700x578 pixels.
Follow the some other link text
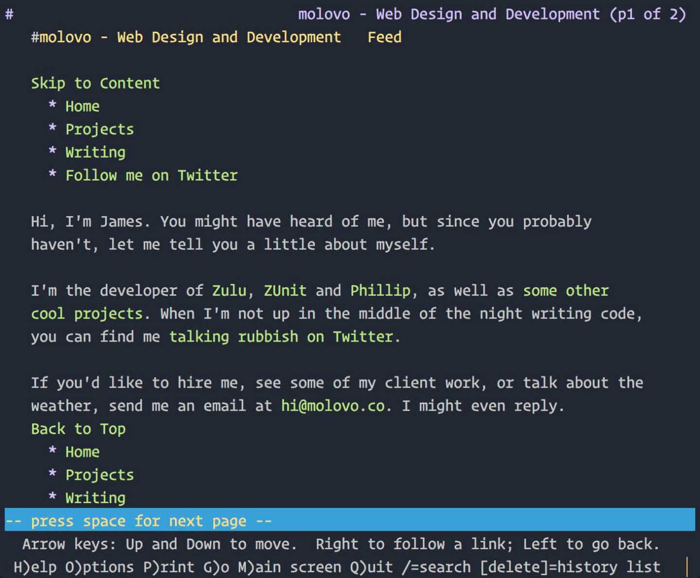565,290
